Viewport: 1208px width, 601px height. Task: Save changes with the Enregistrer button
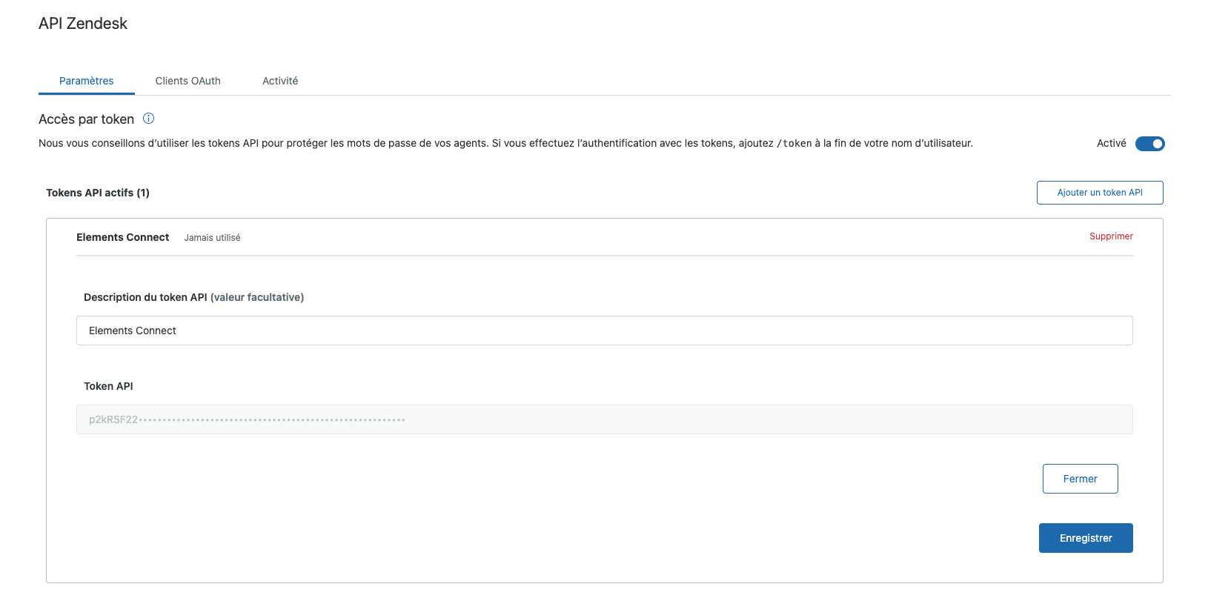pyautogui.click(x=1085, y=538)
